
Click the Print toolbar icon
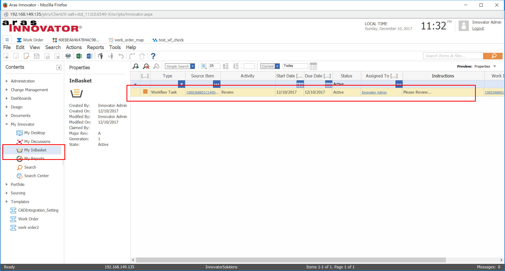coord(68,56)
